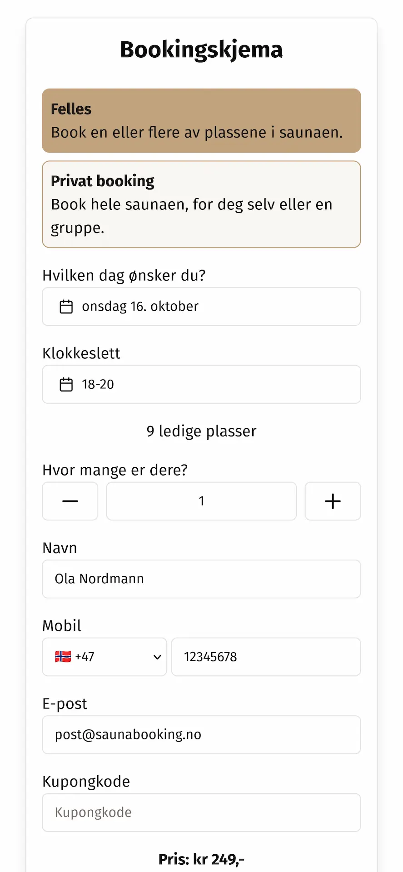Click the calendar icon next to 18-20

tap(66, 384)
